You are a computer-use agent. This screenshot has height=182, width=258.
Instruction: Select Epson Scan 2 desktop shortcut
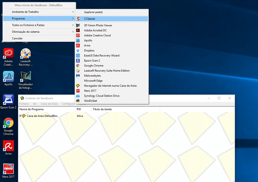click(8, 101)
